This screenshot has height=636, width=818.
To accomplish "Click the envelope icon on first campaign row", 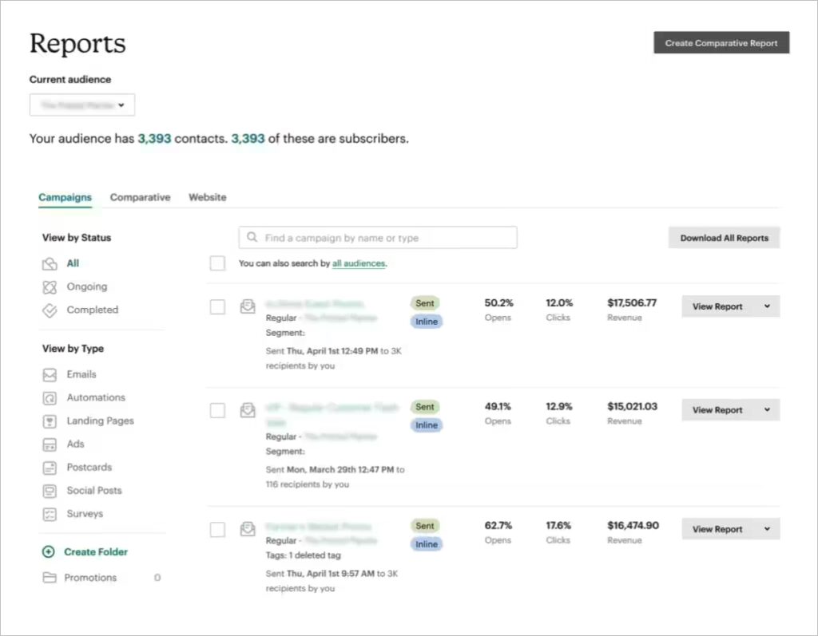I will coord(248,306).
